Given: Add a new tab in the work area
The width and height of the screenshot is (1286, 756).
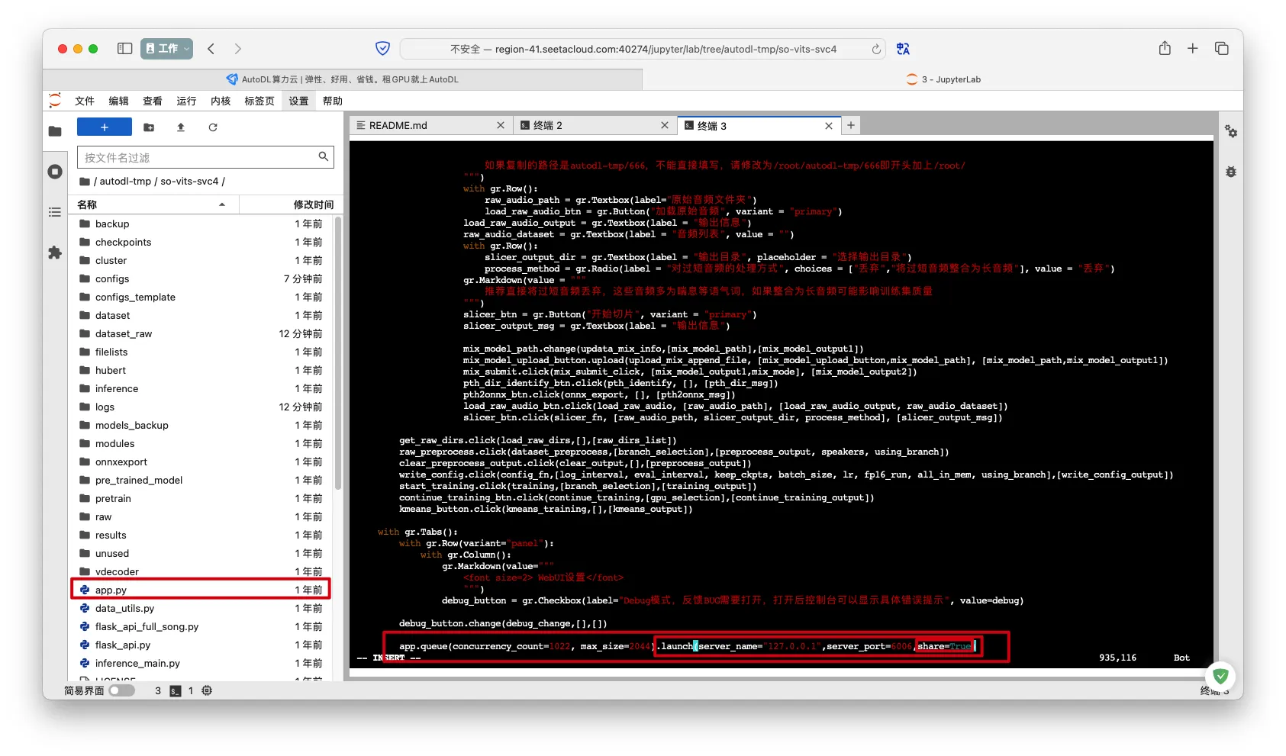Looking at the screenshot, I should [x=851, y=125].
